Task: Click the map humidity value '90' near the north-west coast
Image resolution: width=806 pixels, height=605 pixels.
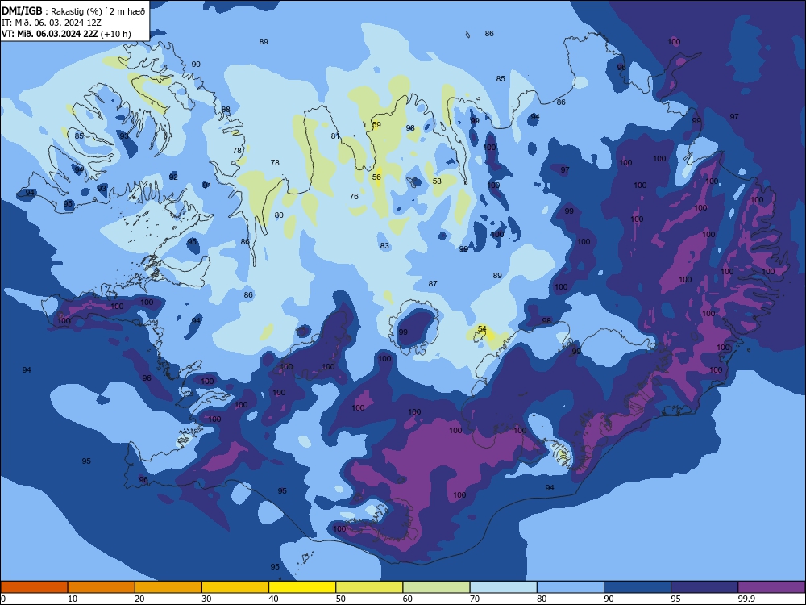Action: coord(196,65)
